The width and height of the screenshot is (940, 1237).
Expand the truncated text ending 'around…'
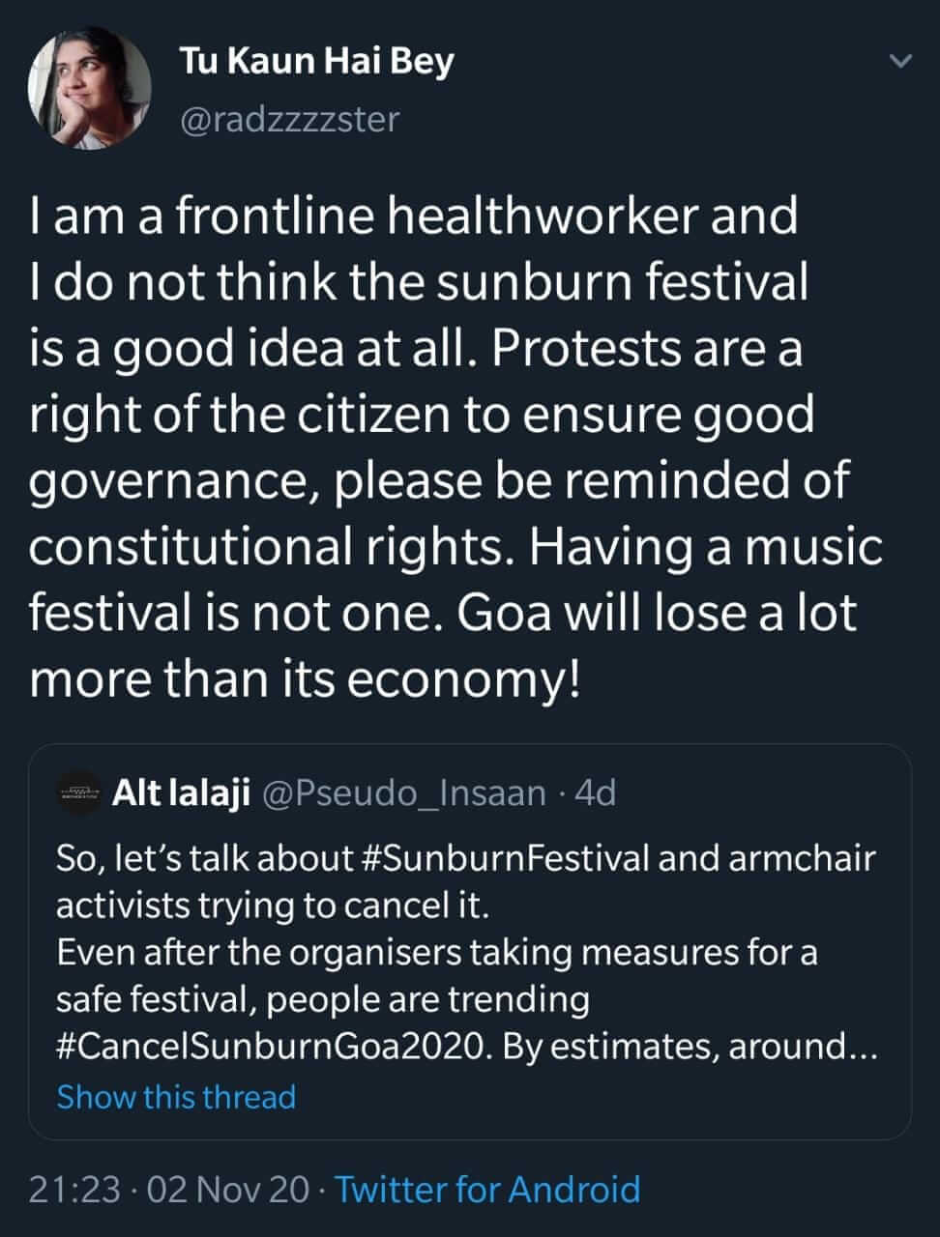(803, 1048)
